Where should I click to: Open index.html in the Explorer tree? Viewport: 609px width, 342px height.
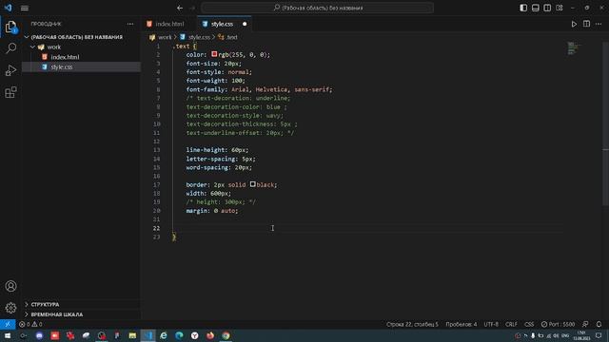tap(81, 57)
